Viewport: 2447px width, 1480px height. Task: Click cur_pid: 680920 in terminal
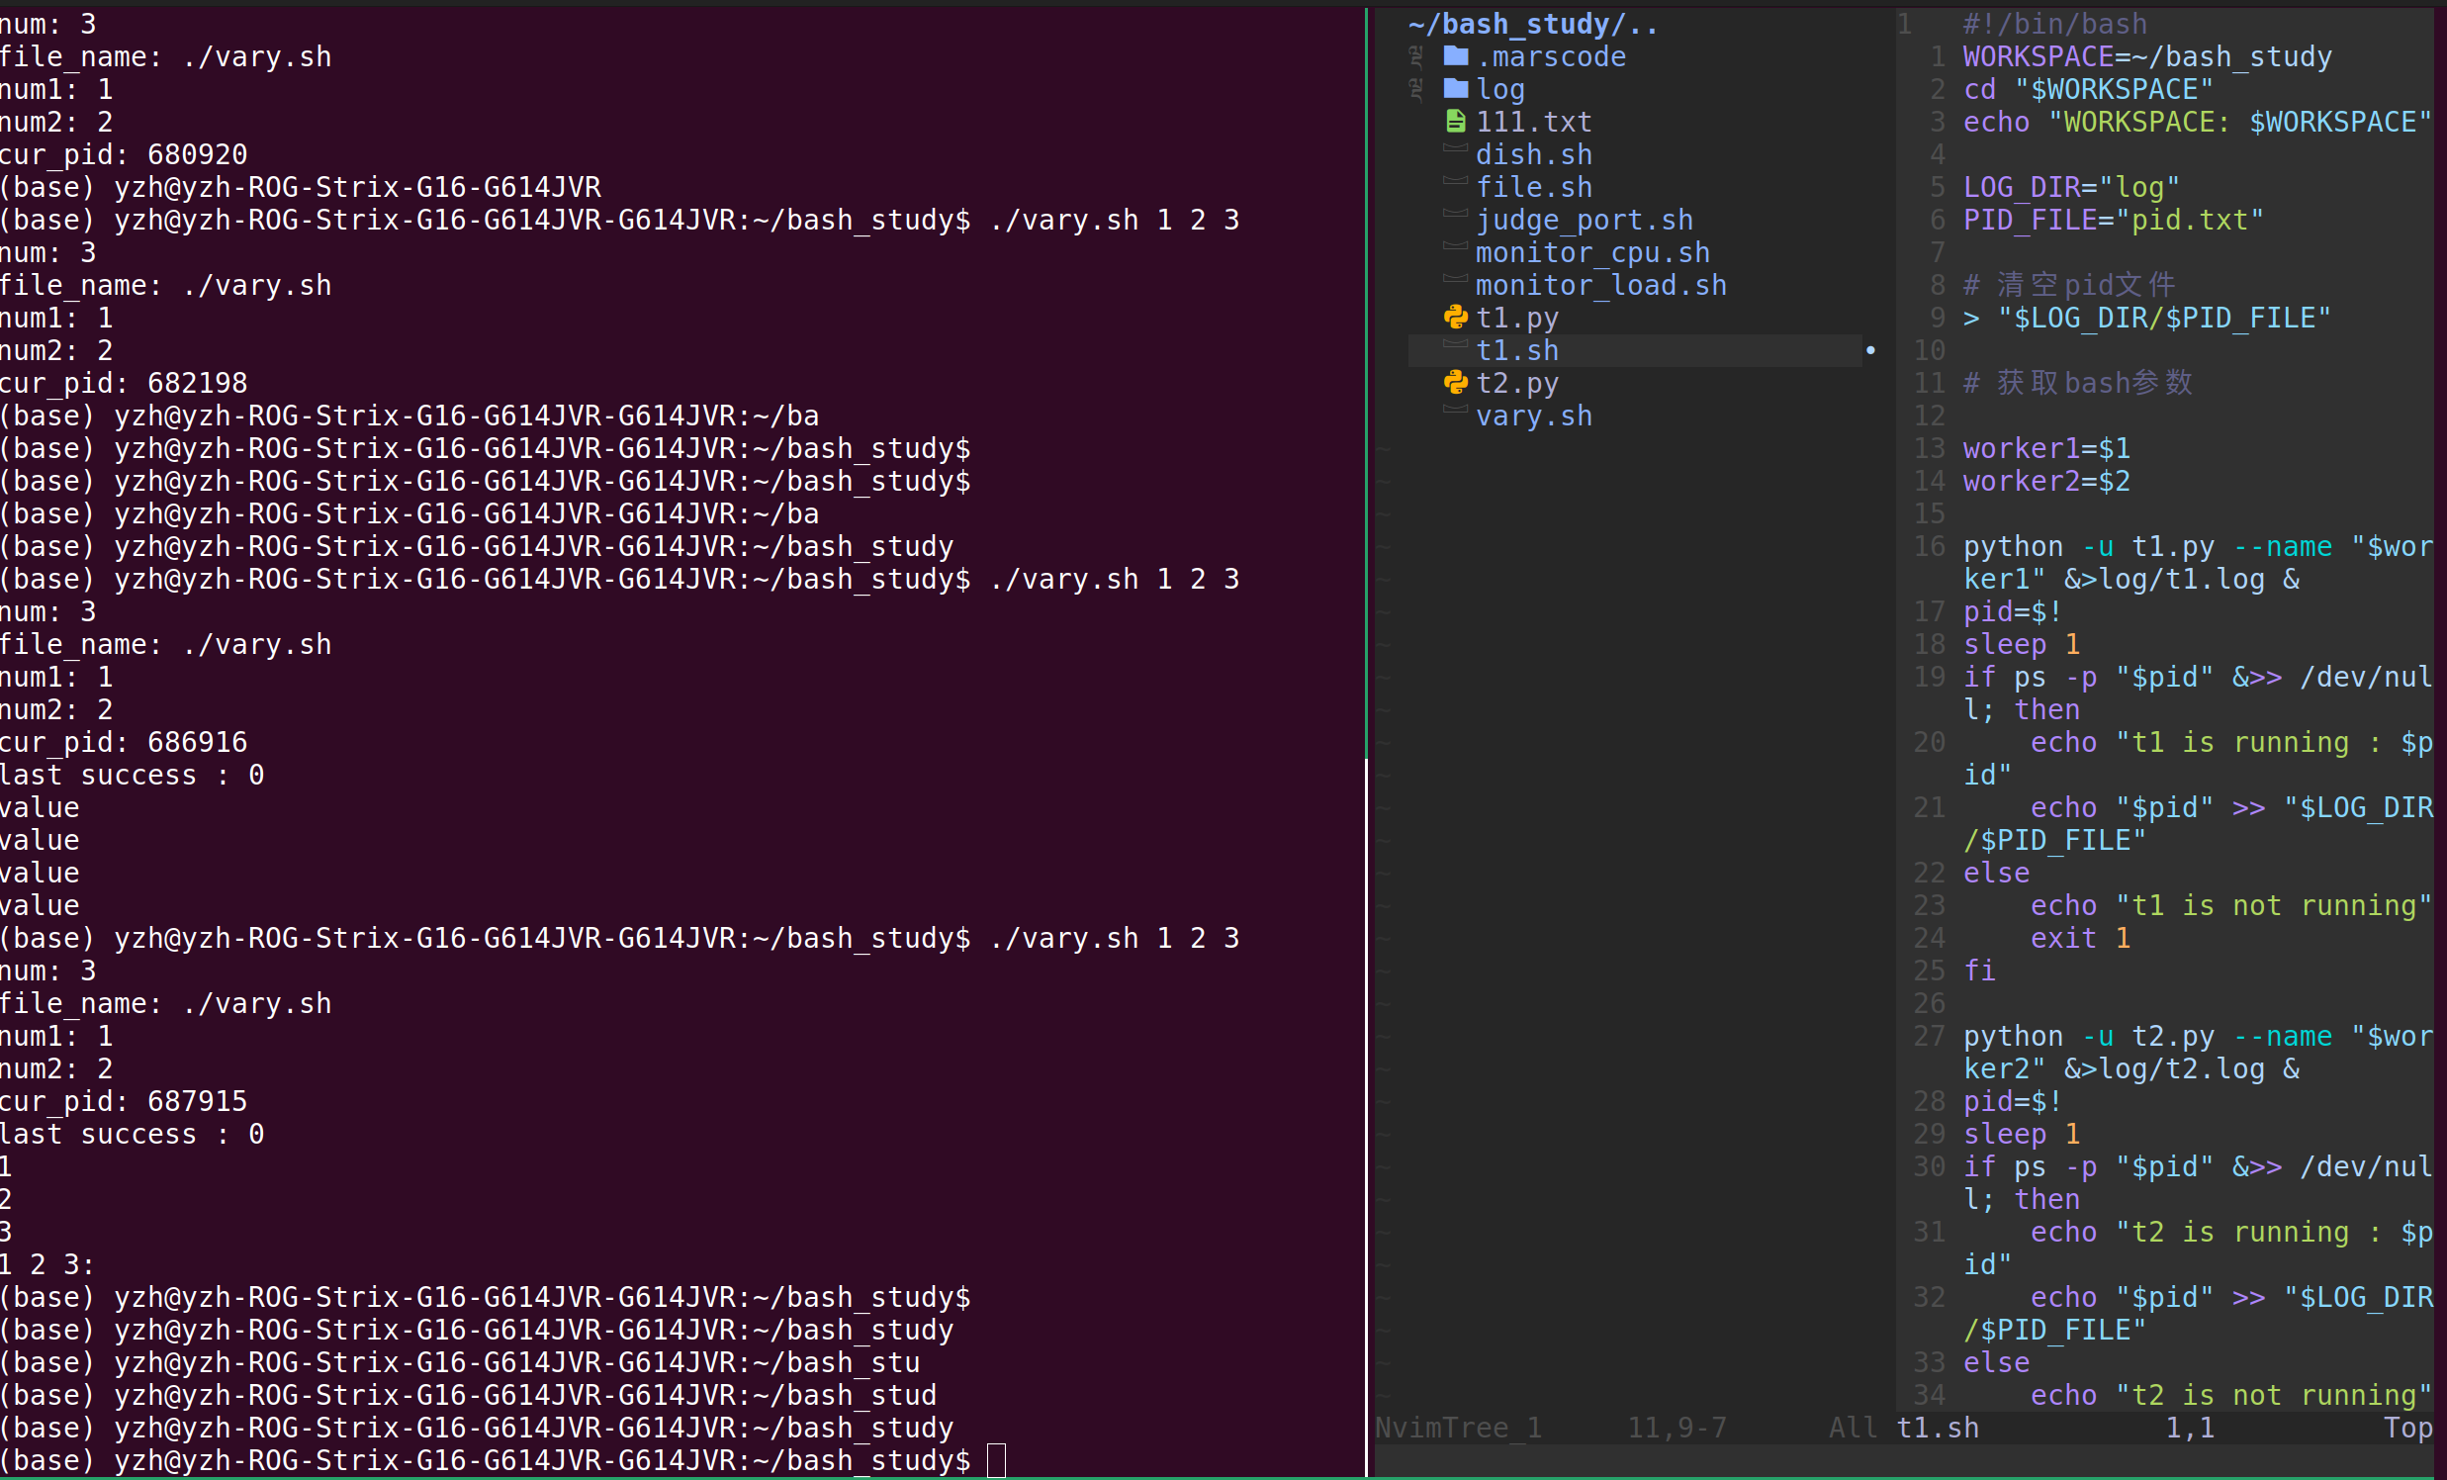pos(124,155)
